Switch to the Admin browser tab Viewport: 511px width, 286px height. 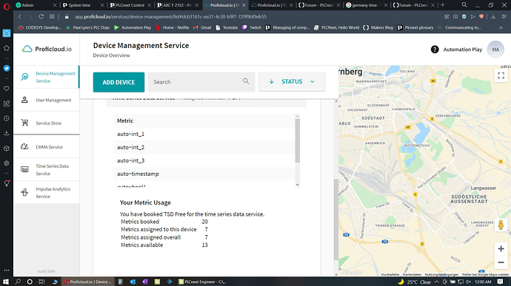(36, 5)
